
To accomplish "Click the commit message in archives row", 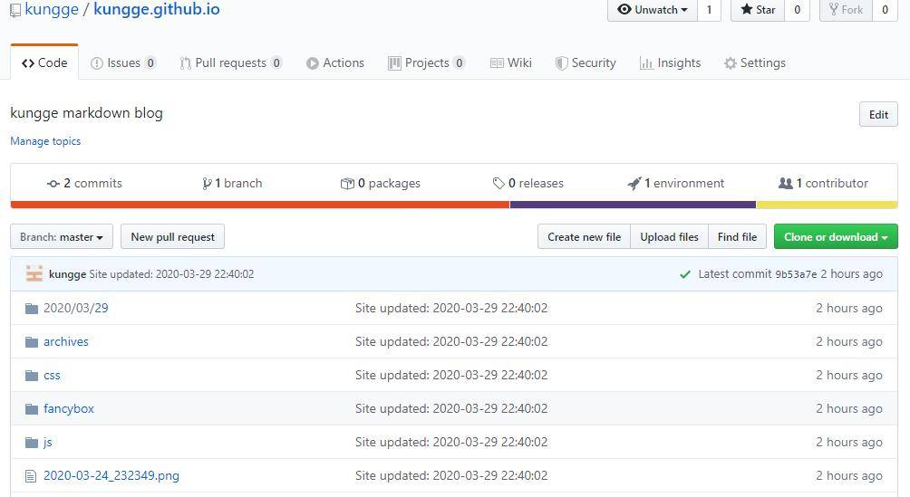I will click(x=451, y=341).
